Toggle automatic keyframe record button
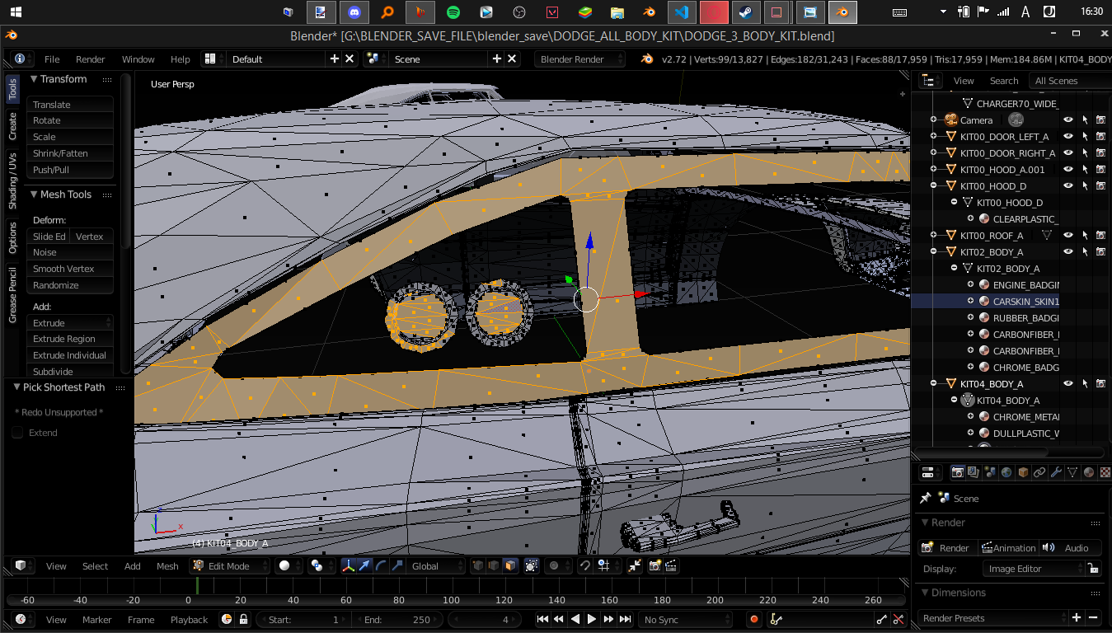 click(753, 619)
